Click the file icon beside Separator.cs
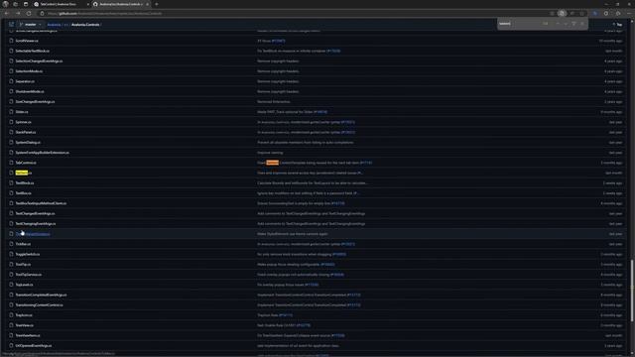635x357 pixels. click(11, 81)
